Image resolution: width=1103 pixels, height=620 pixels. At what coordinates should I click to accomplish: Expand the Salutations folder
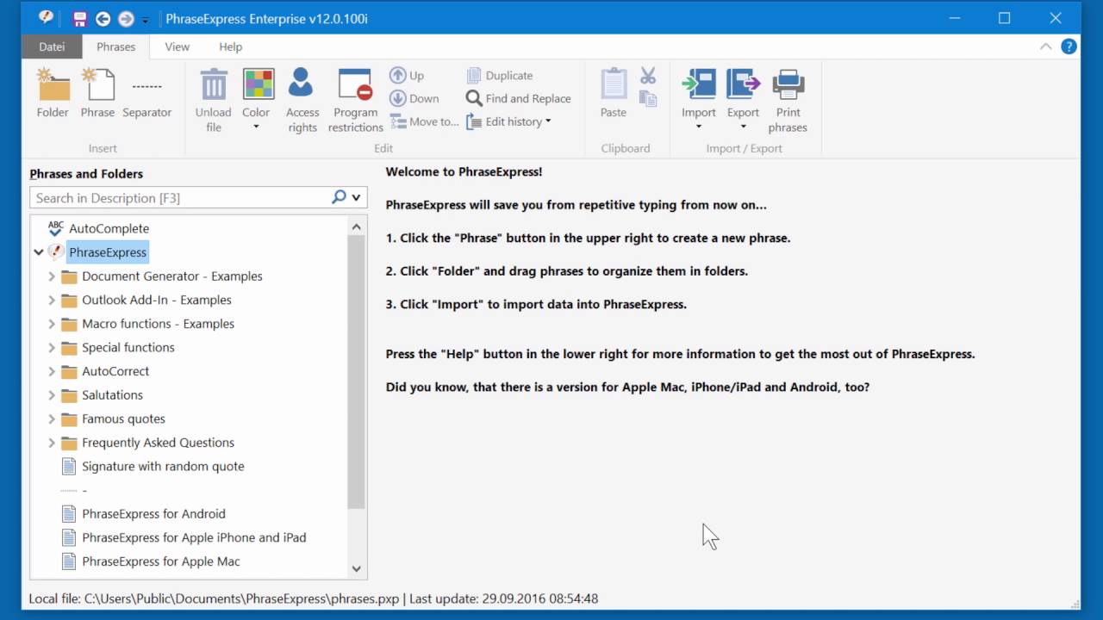tap(51, 395)
